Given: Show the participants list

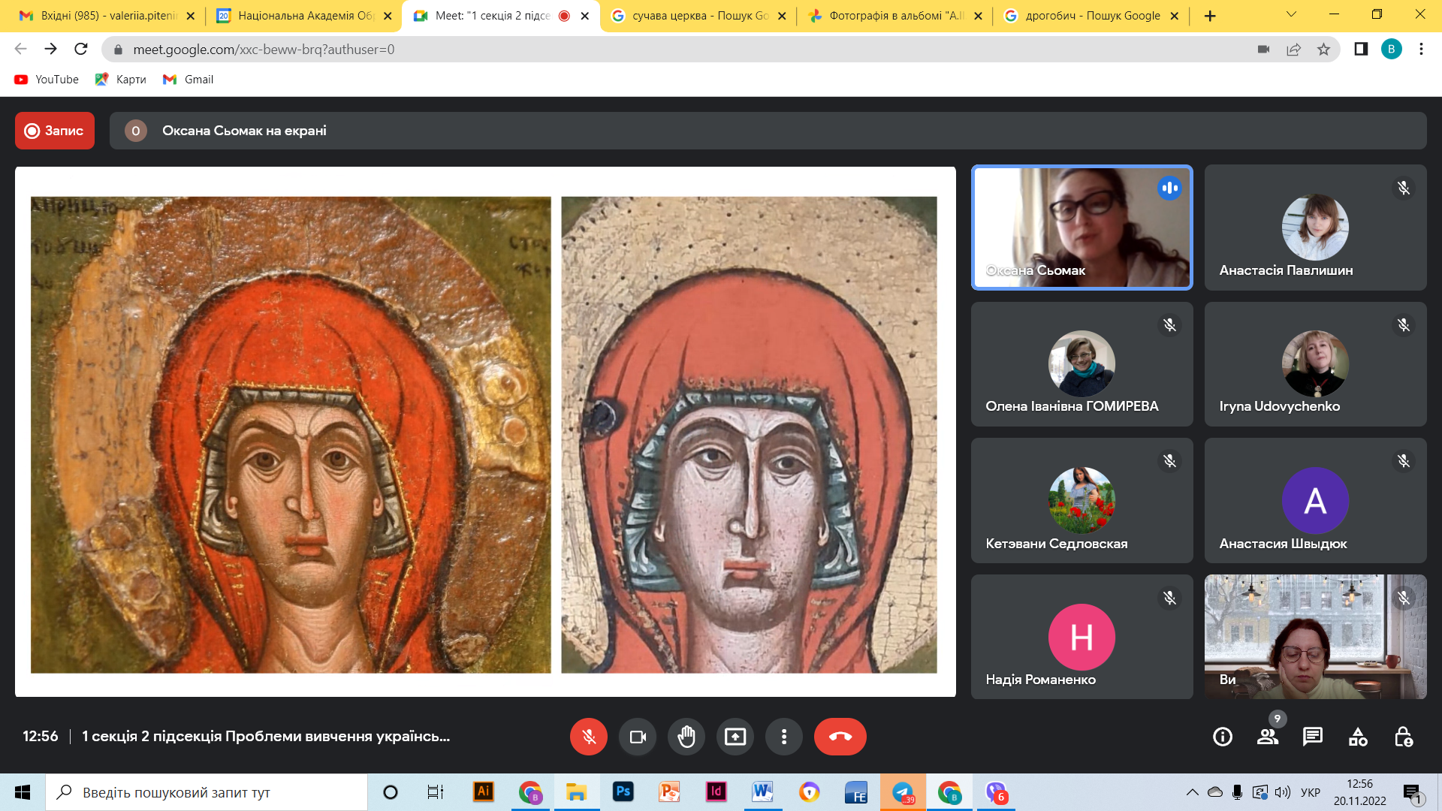Looking at the screenshot, I should (1268, 737).
